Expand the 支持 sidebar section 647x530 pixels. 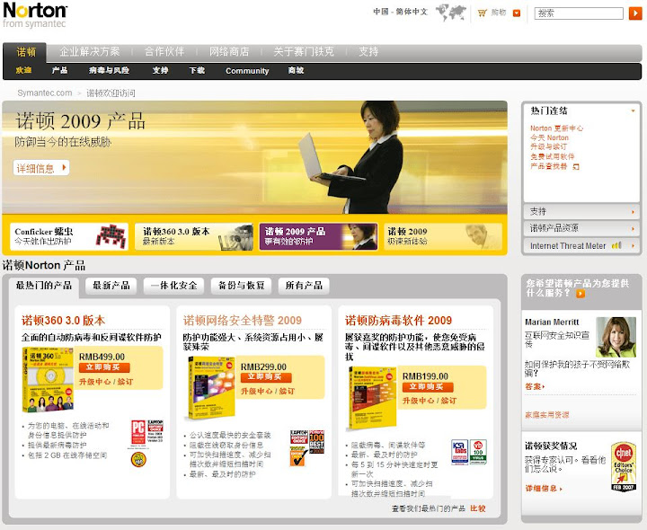pyautogui.click(x=581, y=212)
